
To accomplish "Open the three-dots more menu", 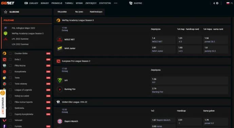I will coord(116,3).
